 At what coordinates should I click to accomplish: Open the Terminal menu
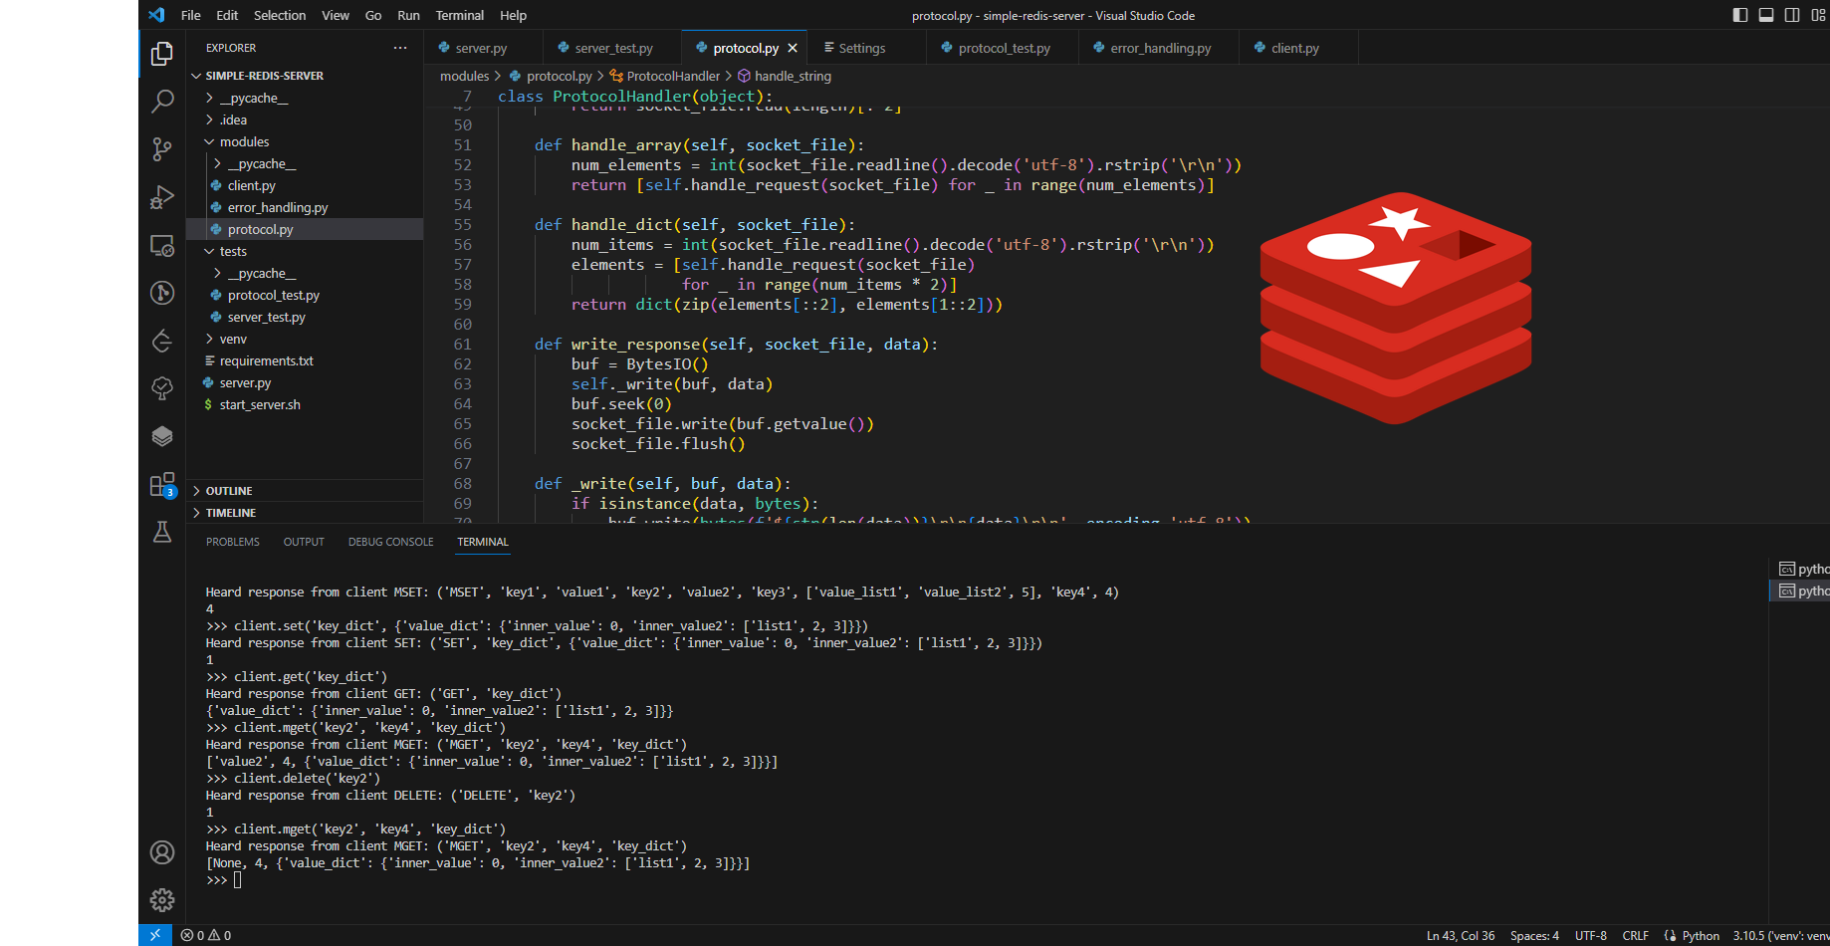pyautogui.click(x=459, y=15)
